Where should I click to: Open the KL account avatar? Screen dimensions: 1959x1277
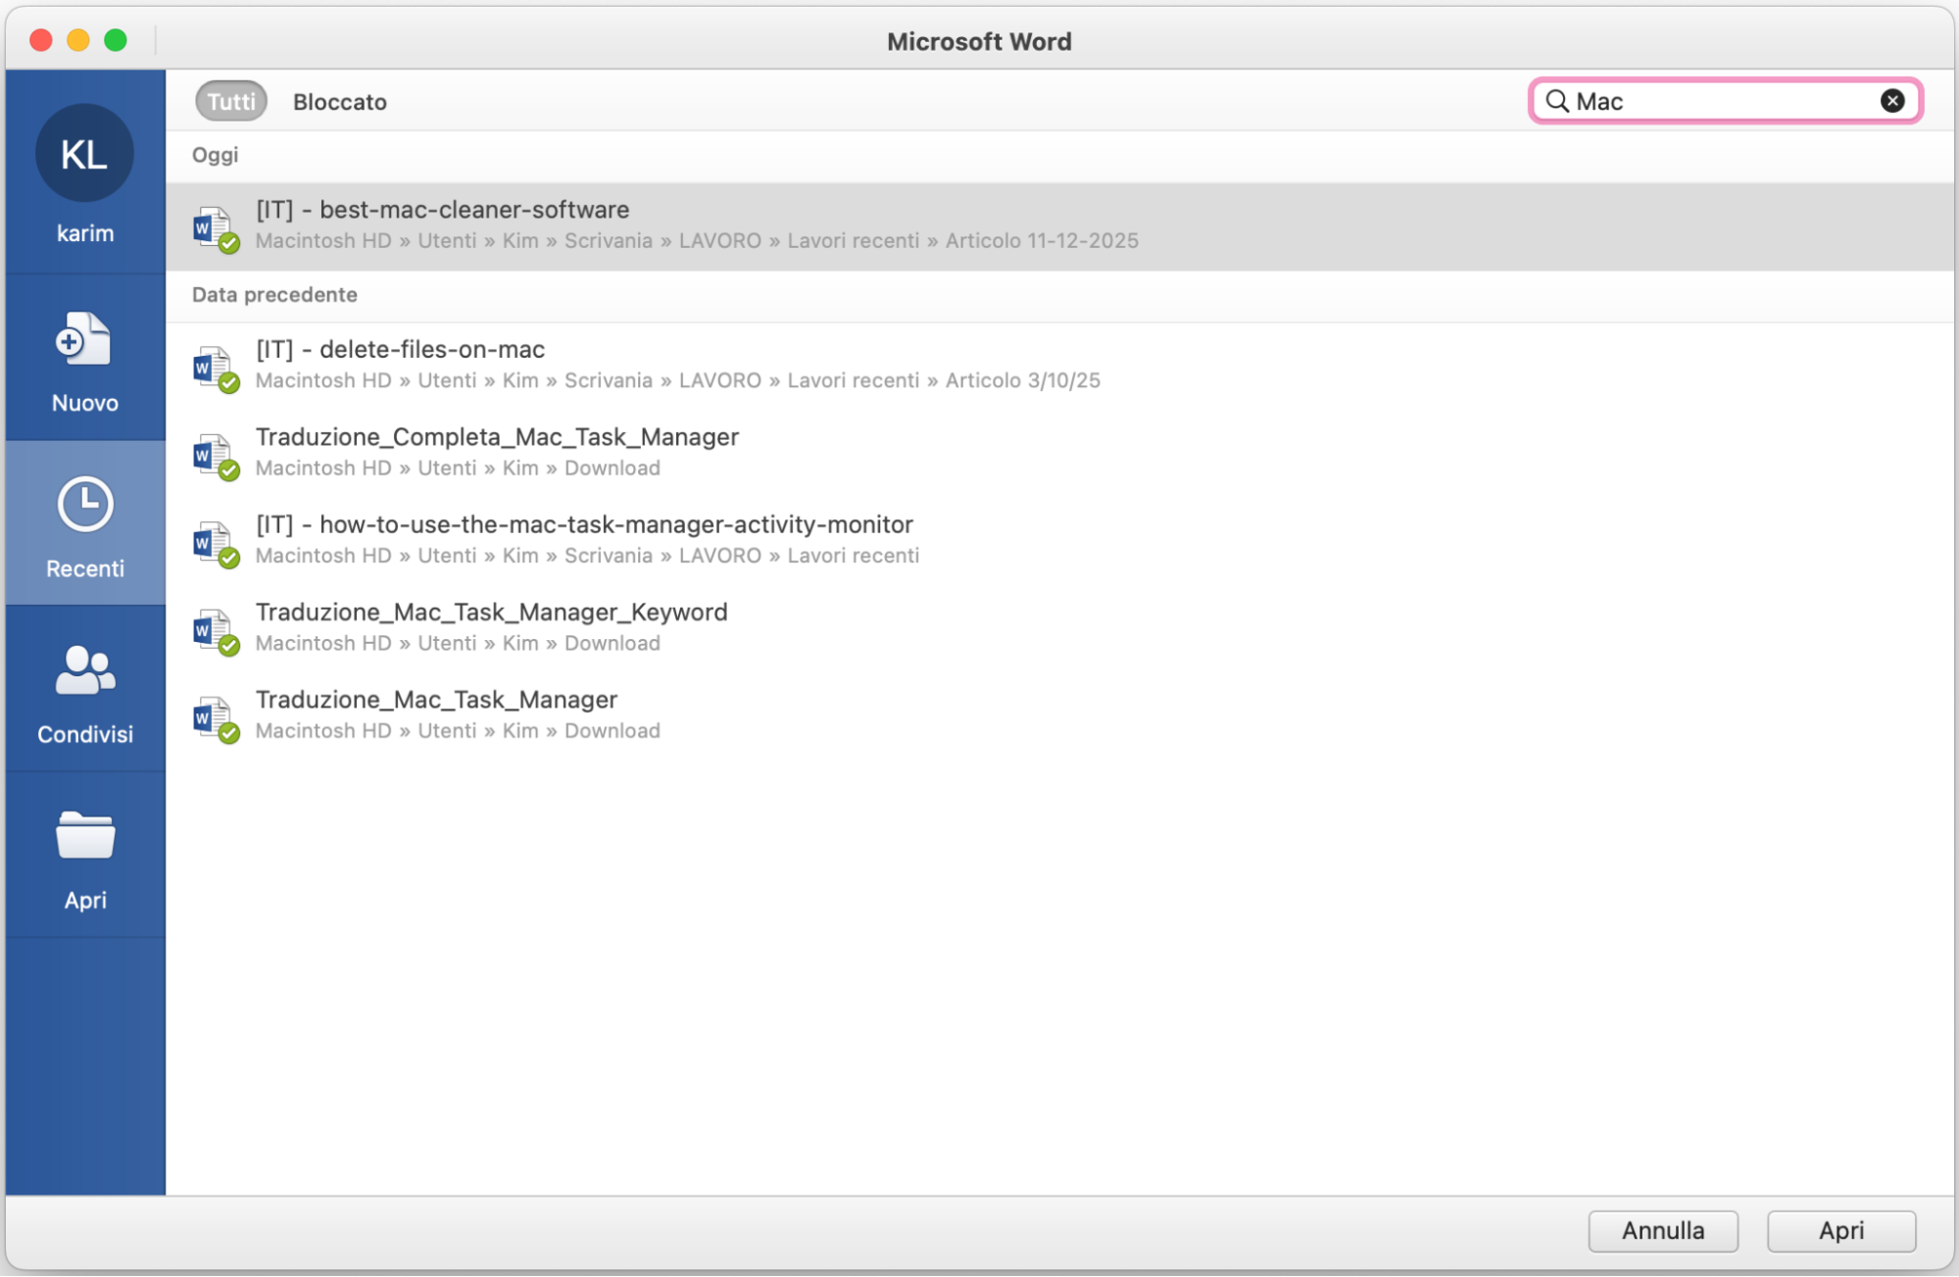[84, 154]
